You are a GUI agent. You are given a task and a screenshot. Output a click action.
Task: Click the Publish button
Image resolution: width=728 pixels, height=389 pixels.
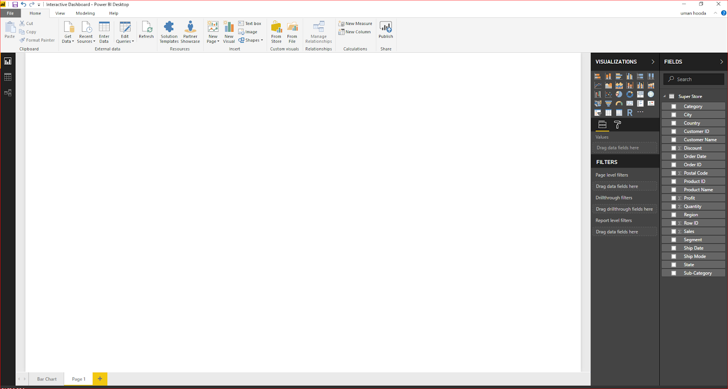(x=386, y=30)
